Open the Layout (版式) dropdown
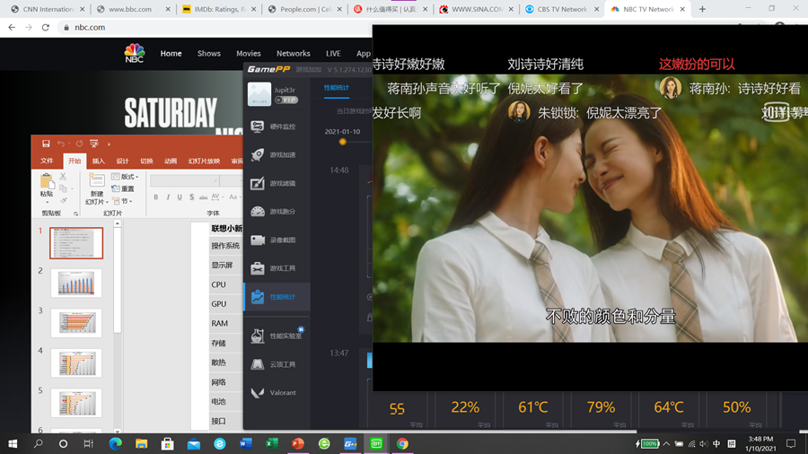 [125, 177]
